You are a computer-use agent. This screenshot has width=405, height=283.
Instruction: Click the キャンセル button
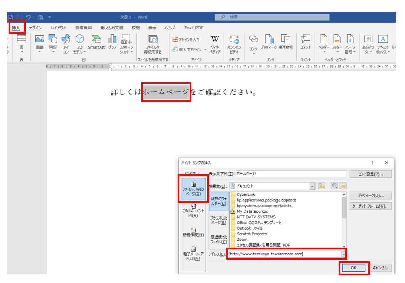tap(380, 268)
